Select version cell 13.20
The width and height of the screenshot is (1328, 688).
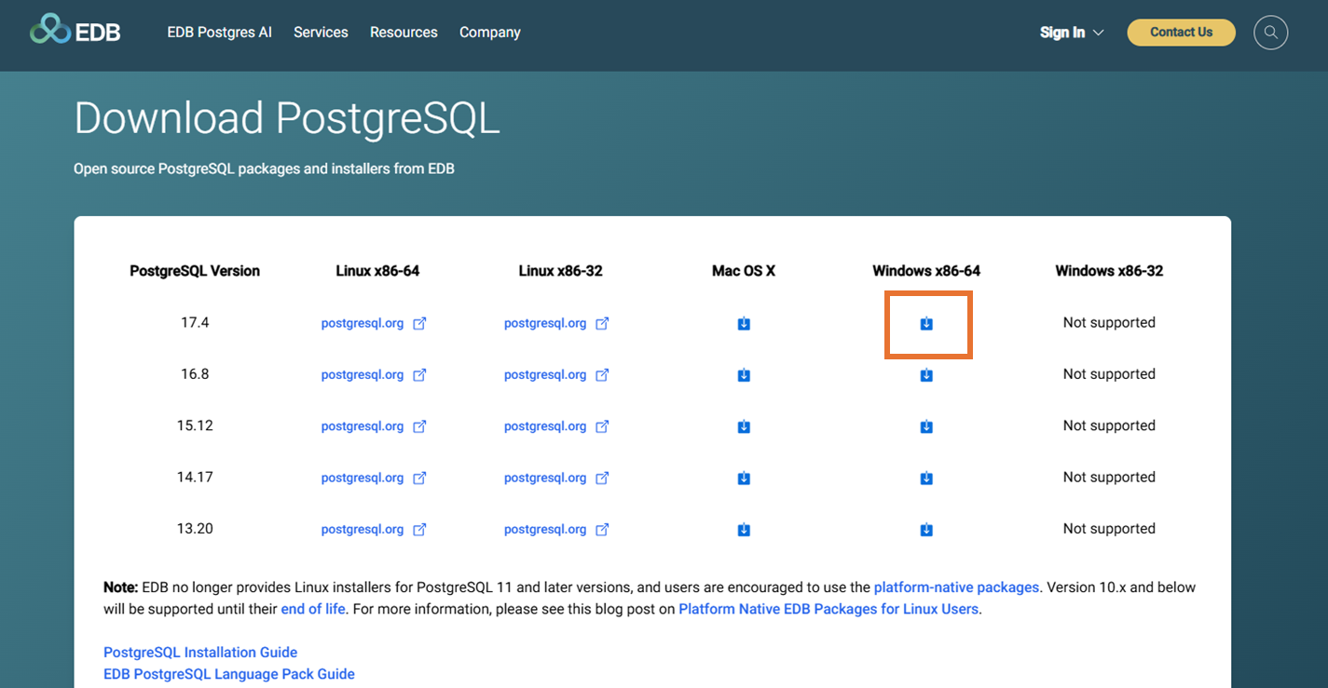click(195, 528)
